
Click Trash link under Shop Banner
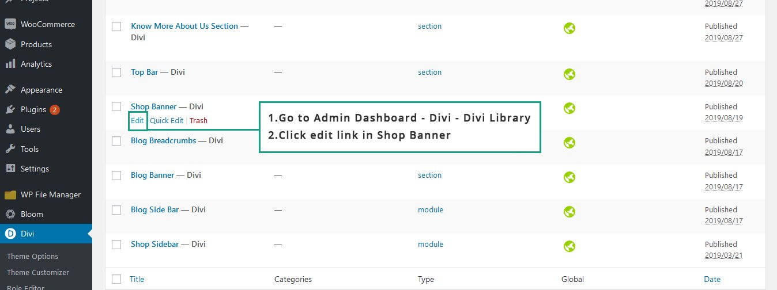[x=198, y=120]
